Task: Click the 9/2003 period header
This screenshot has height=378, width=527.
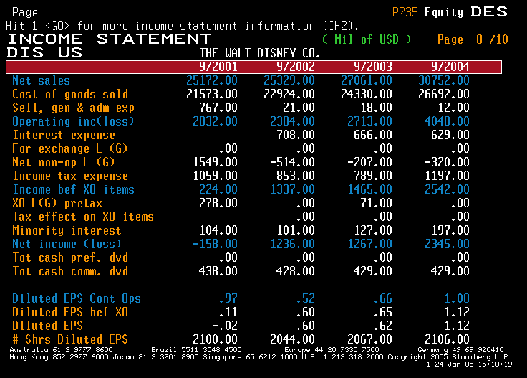Action: click(x=373, y=67)
